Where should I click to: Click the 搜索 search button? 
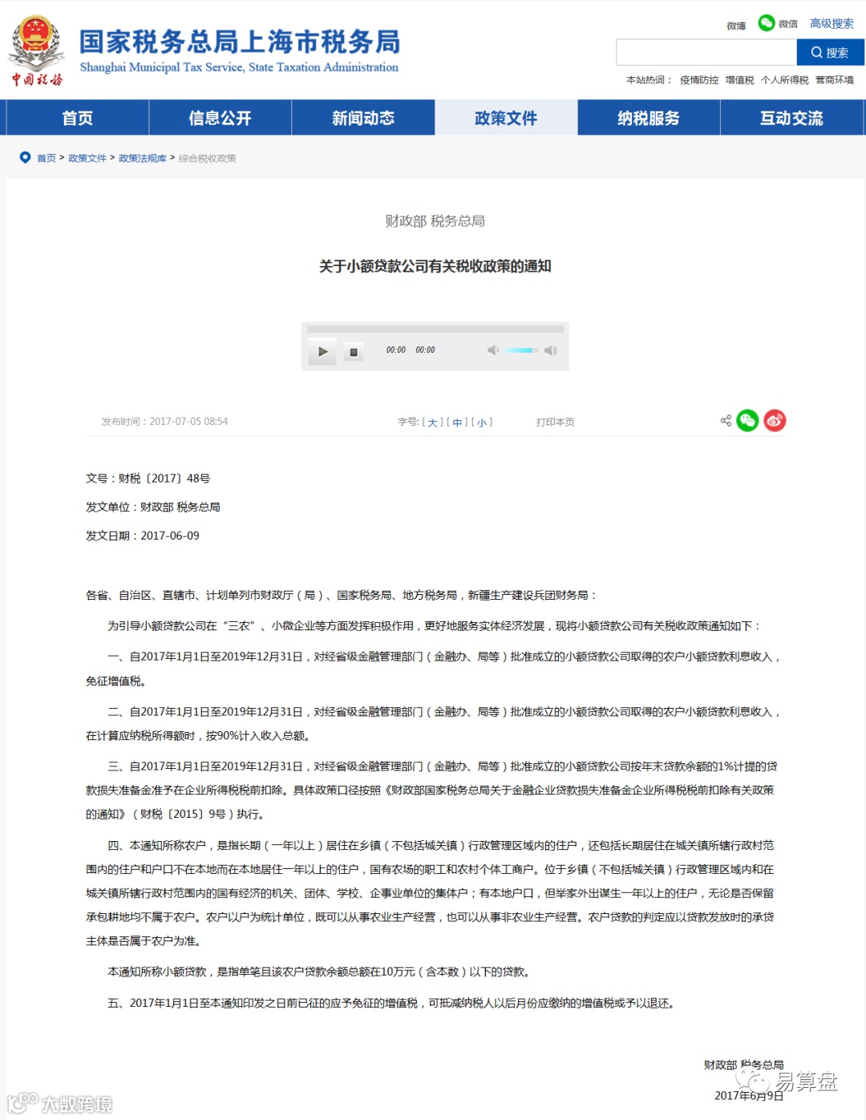(x=830, y=52)
